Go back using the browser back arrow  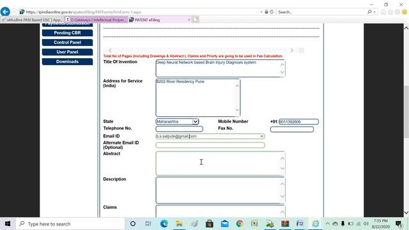5,11
